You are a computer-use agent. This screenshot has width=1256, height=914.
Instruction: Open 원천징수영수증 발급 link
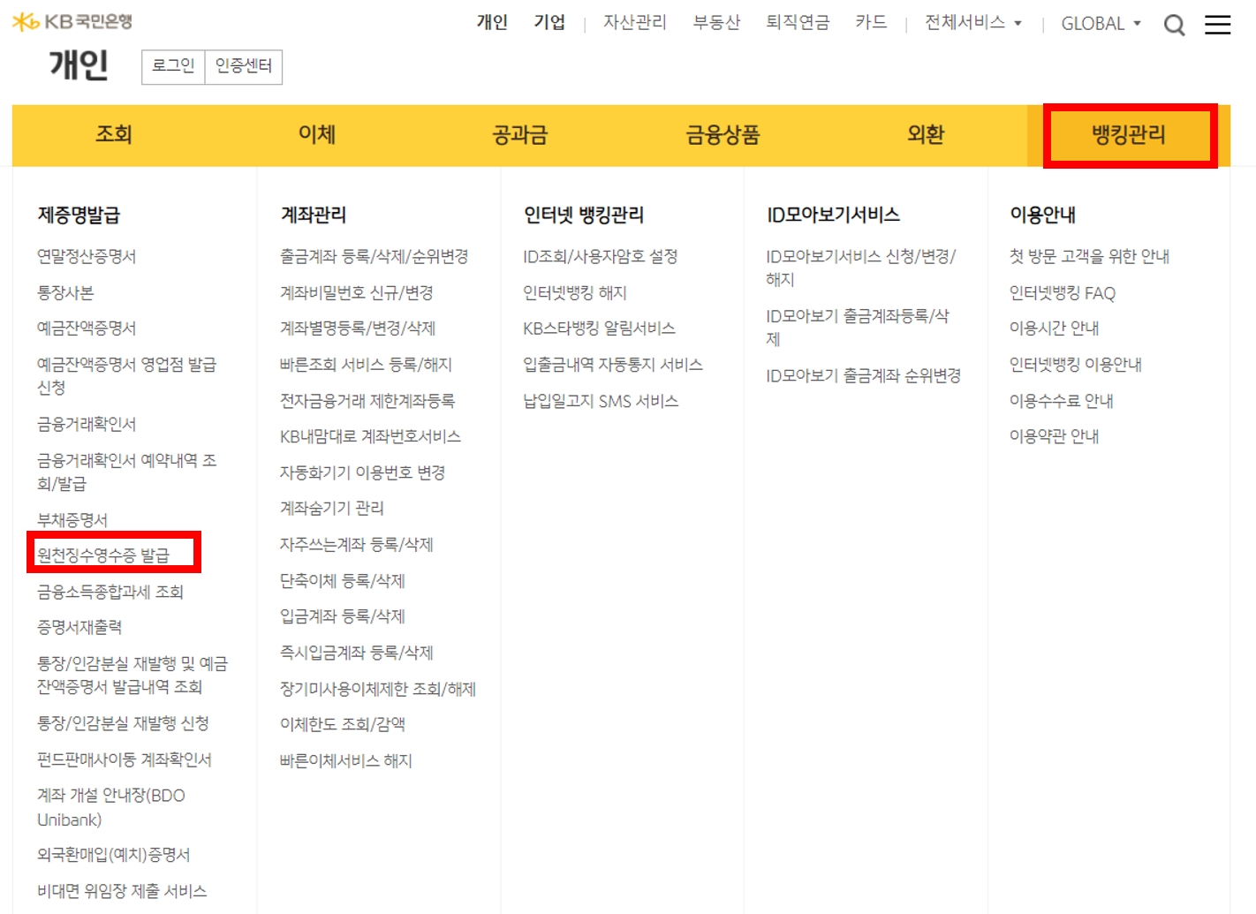tap(111, 553)
